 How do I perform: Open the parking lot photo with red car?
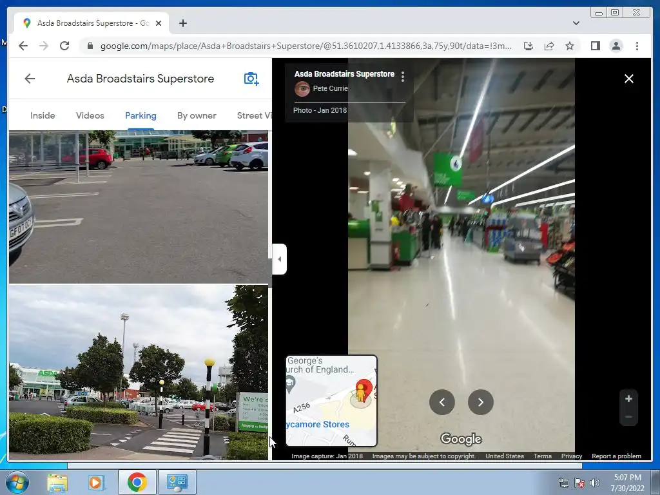139,207
